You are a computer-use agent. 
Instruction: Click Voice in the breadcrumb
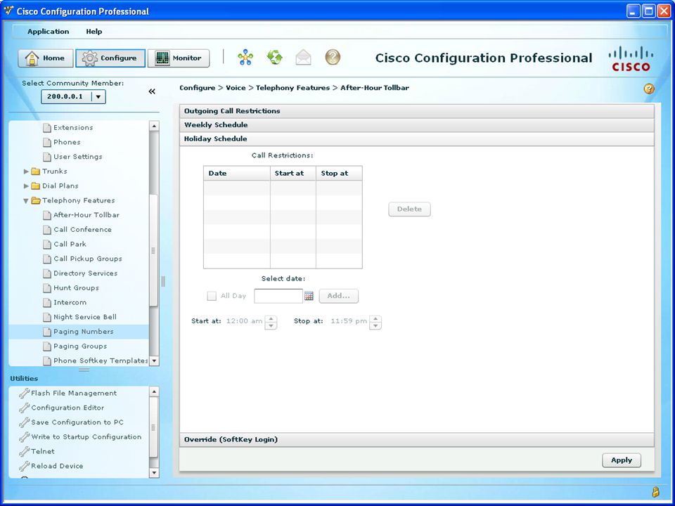pos(236,88)
